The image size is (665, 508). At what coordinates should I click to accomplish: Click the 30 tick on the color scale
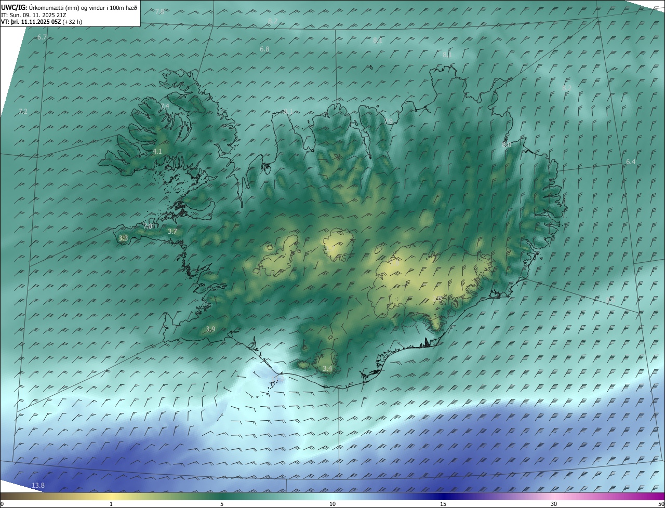[554, 504]
